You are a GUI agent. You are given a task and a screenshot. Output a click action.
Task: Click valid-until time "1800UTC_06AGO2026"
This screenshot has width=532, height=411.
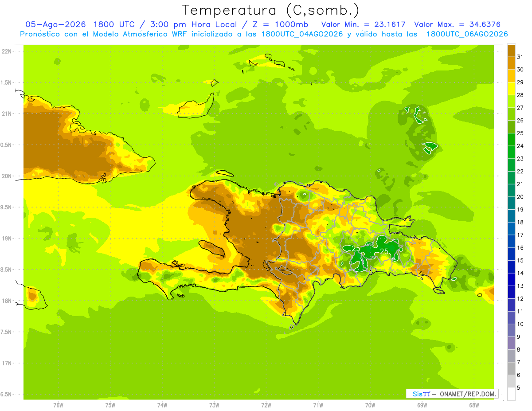467,34
